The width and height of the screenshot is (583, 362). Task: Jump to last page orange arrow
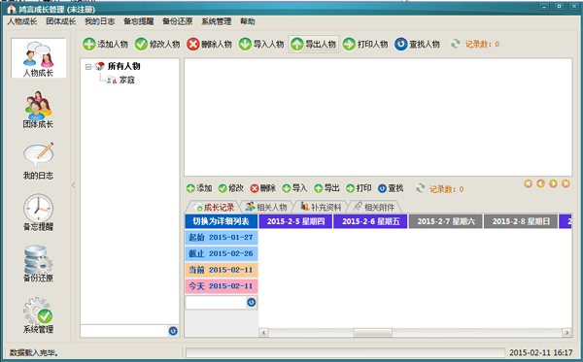566,183
